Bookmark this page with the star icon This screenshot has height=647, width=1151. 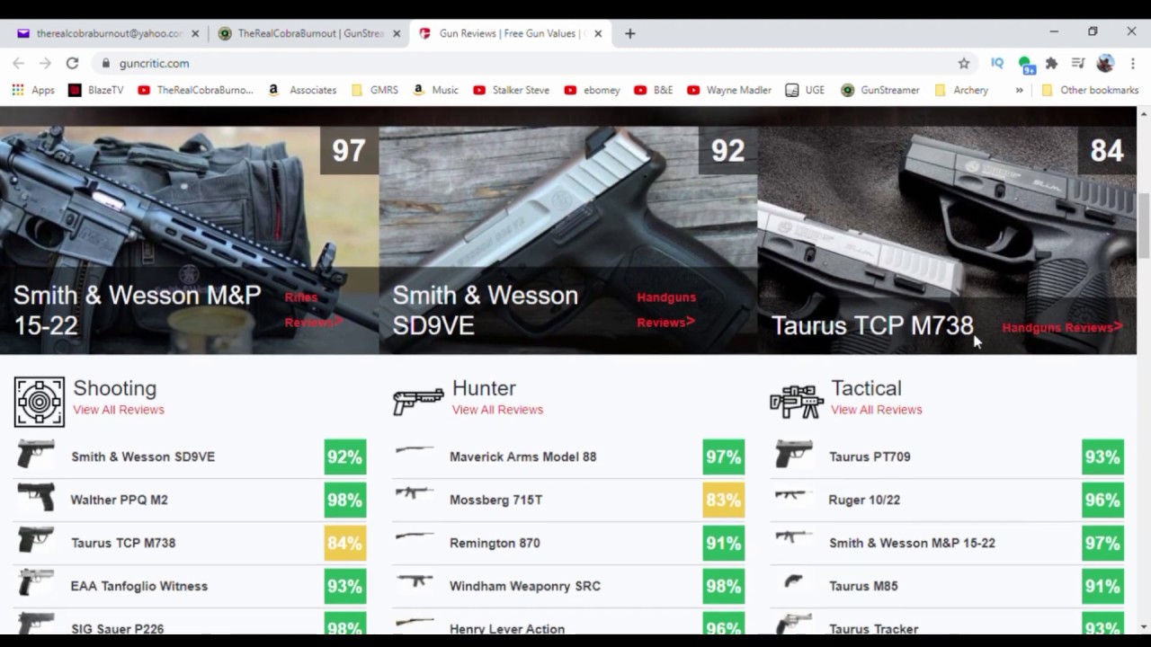[x=964, y=63]
